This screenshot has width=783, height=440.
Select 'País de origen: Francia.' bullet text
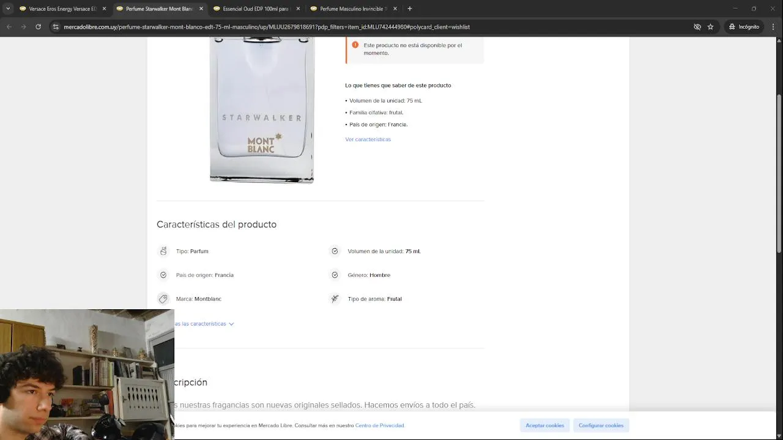point(379,125)
